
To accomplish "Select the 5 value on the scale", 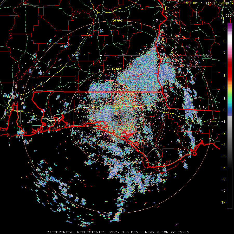I will tap(224, 52).
